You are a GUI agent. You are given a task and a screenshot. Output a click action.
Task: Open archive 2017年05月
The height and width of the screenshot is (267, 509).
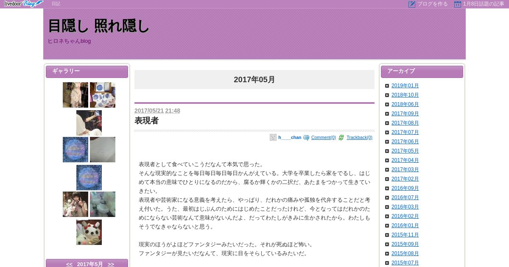point(405,151)
